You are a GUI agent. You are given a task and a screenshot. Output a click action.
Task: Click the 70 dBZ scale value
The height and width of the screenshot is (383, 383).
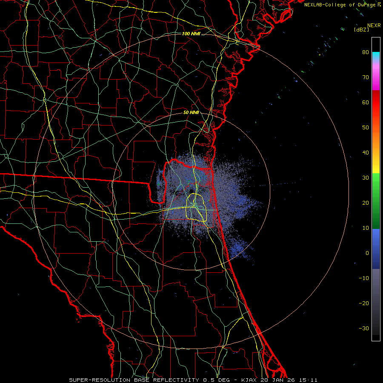pos(366,77)
